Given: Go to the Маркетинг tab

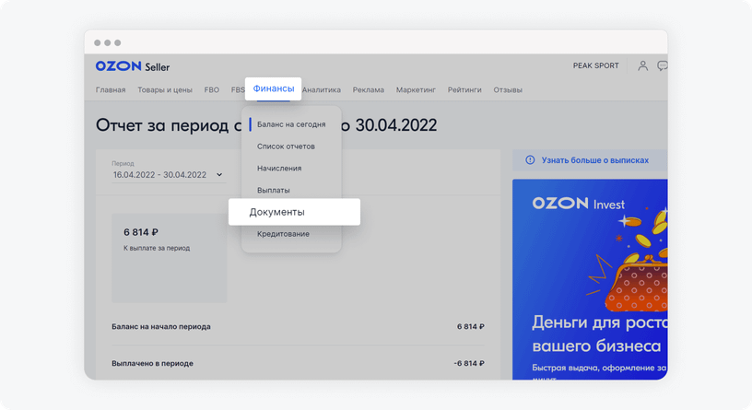Looking at the screenshot, I should (x=416, y=89).
